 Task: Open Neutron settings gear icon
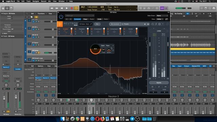(x=159, y=24)
